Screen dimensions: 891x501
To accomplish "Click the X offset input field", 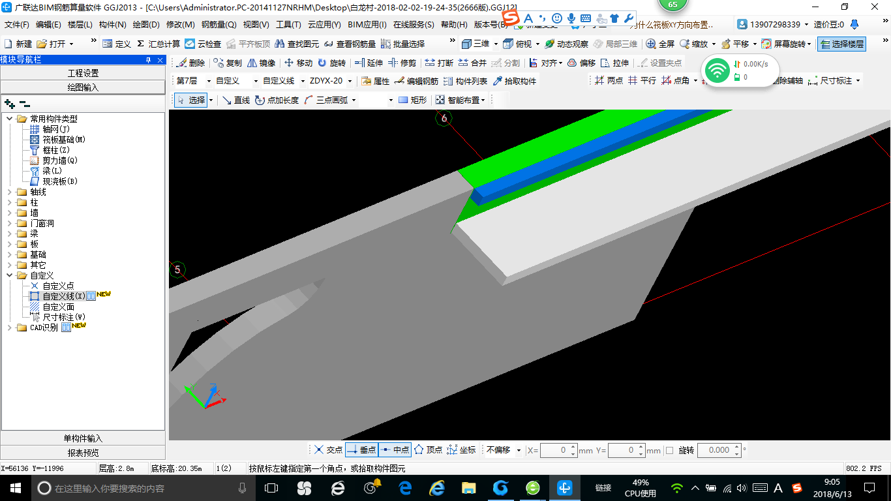I will pos(559,450).
